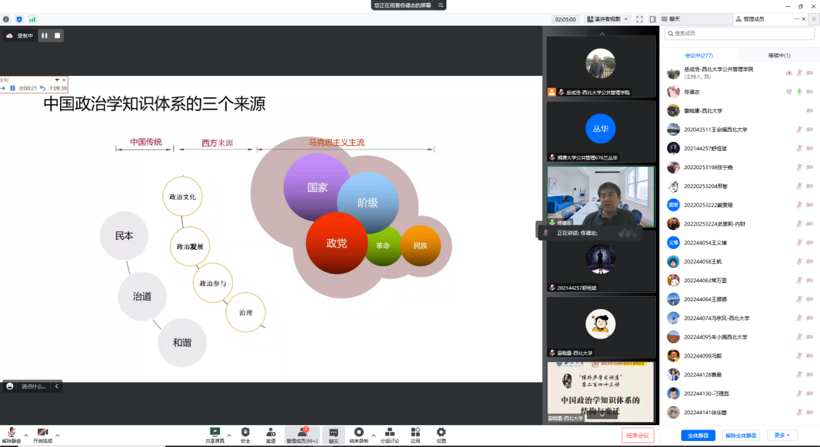The image size is (820, 447).
Task: Pause cloud recording with the pause button
Action: [x=44, y=35]
